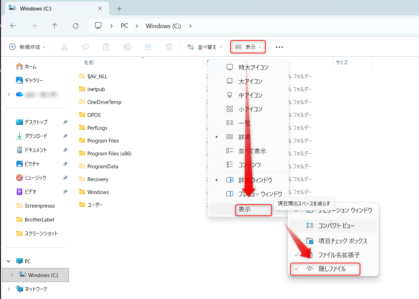The image size is (419, 299).
Task: Open the three-dots more options menu
Action: pos(279,47)
